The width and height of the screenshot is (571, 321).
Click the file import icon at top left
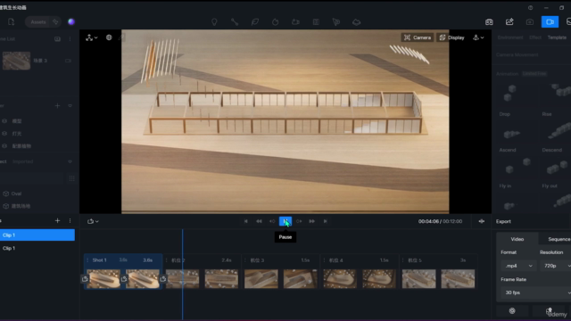tap(12, 21)
